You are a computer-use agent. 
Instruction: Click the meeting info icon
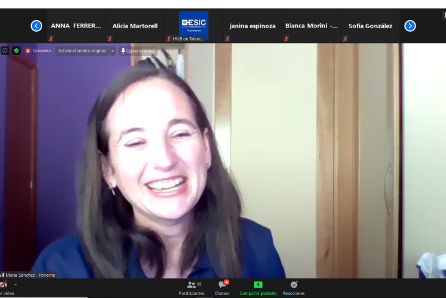pyautogui.click(x=5, y=51)
